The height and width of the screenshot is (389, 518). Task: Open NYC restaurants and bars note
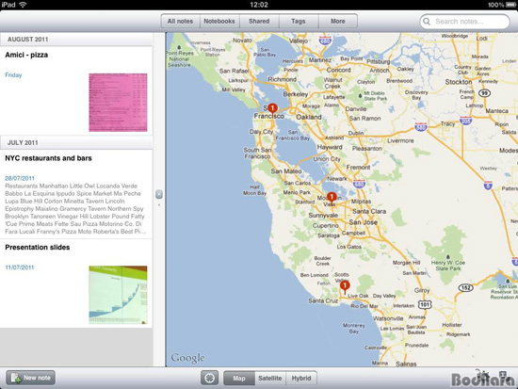(76, 194)
